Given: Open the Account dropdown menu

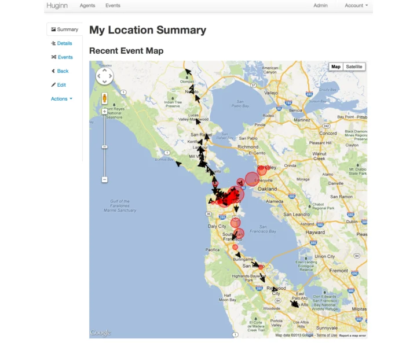Looking at the screenshot, I should click(x=356, y=6).
